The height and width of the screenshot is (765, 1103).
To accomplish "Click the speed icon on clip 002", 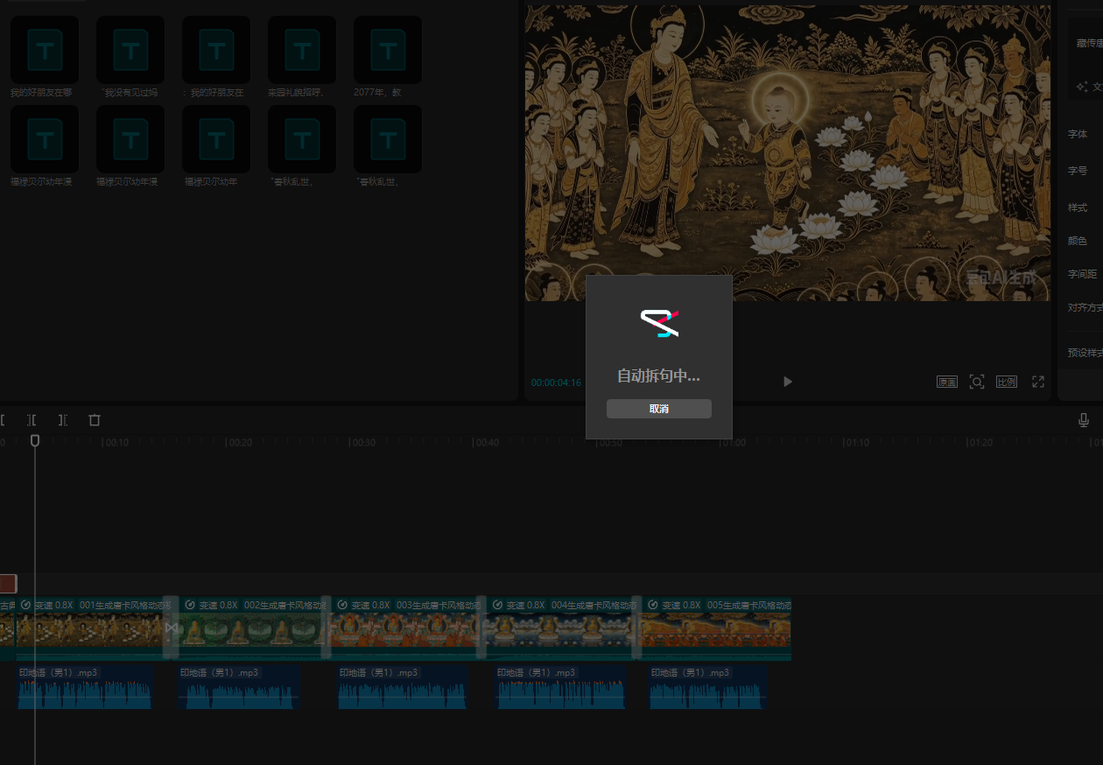I will pyautogui.click(x=189, y=605).
